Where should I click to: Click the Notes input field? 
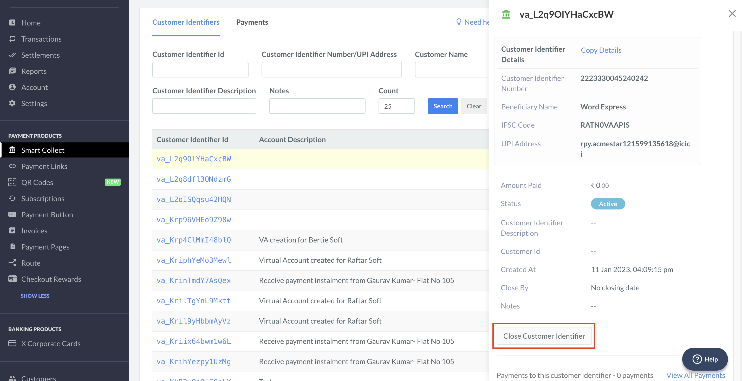coord(317,105)
